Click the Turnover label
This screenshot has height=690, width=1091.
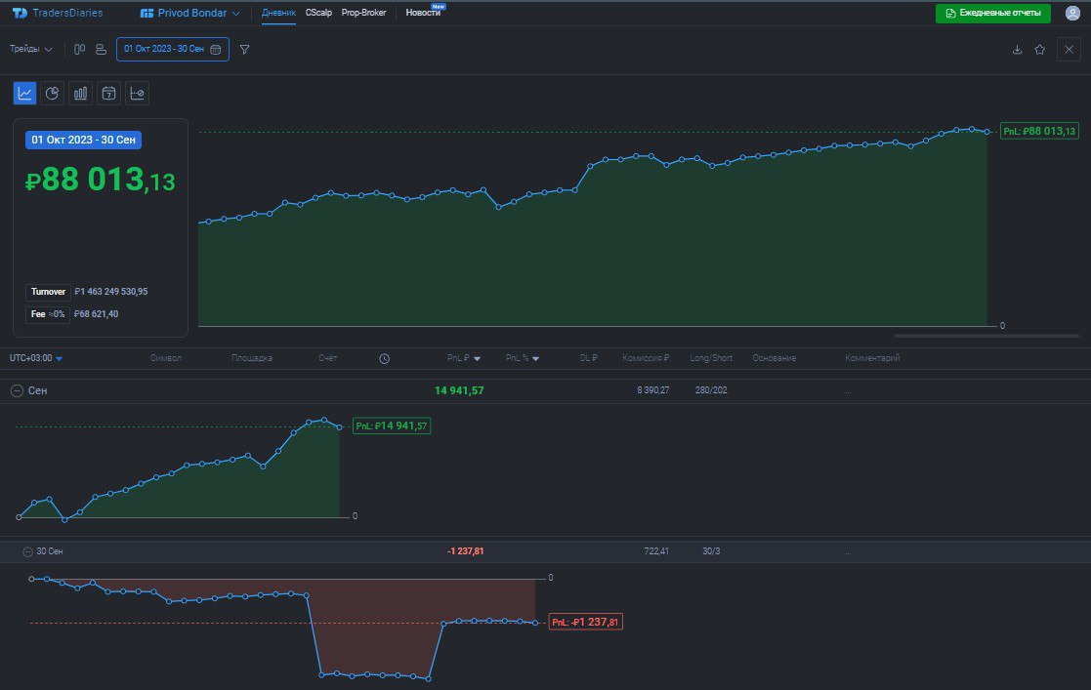point(48,292)
